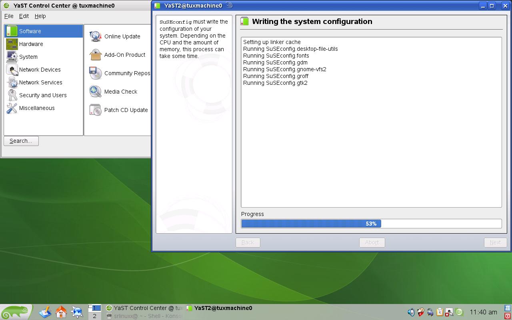This screenshot has width=512, height=320.
Task: Open Security and Users keys icon
Action: tap(12, 95)
